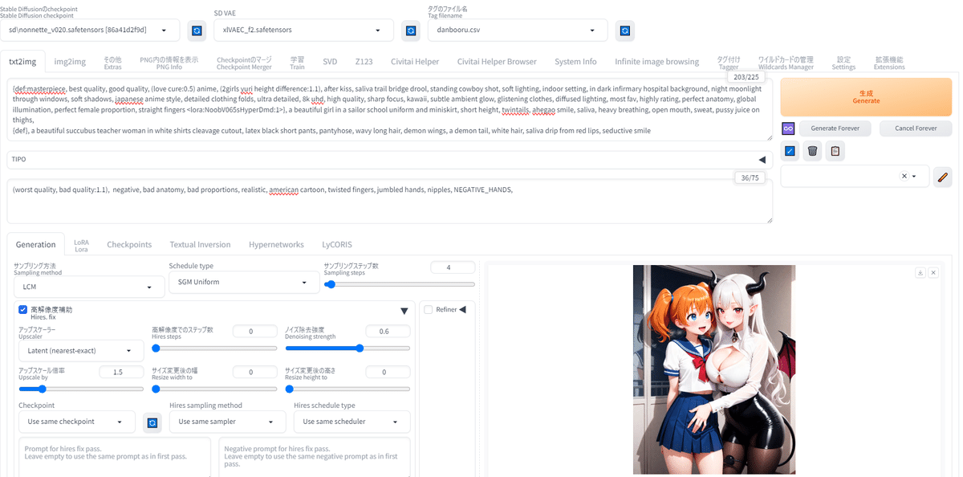Open the style editor with the pencil icon

[x=943, y=176]
